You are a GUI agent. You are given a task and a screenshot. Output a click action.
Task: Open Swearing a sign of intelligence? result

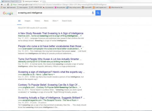pos(51,72)
